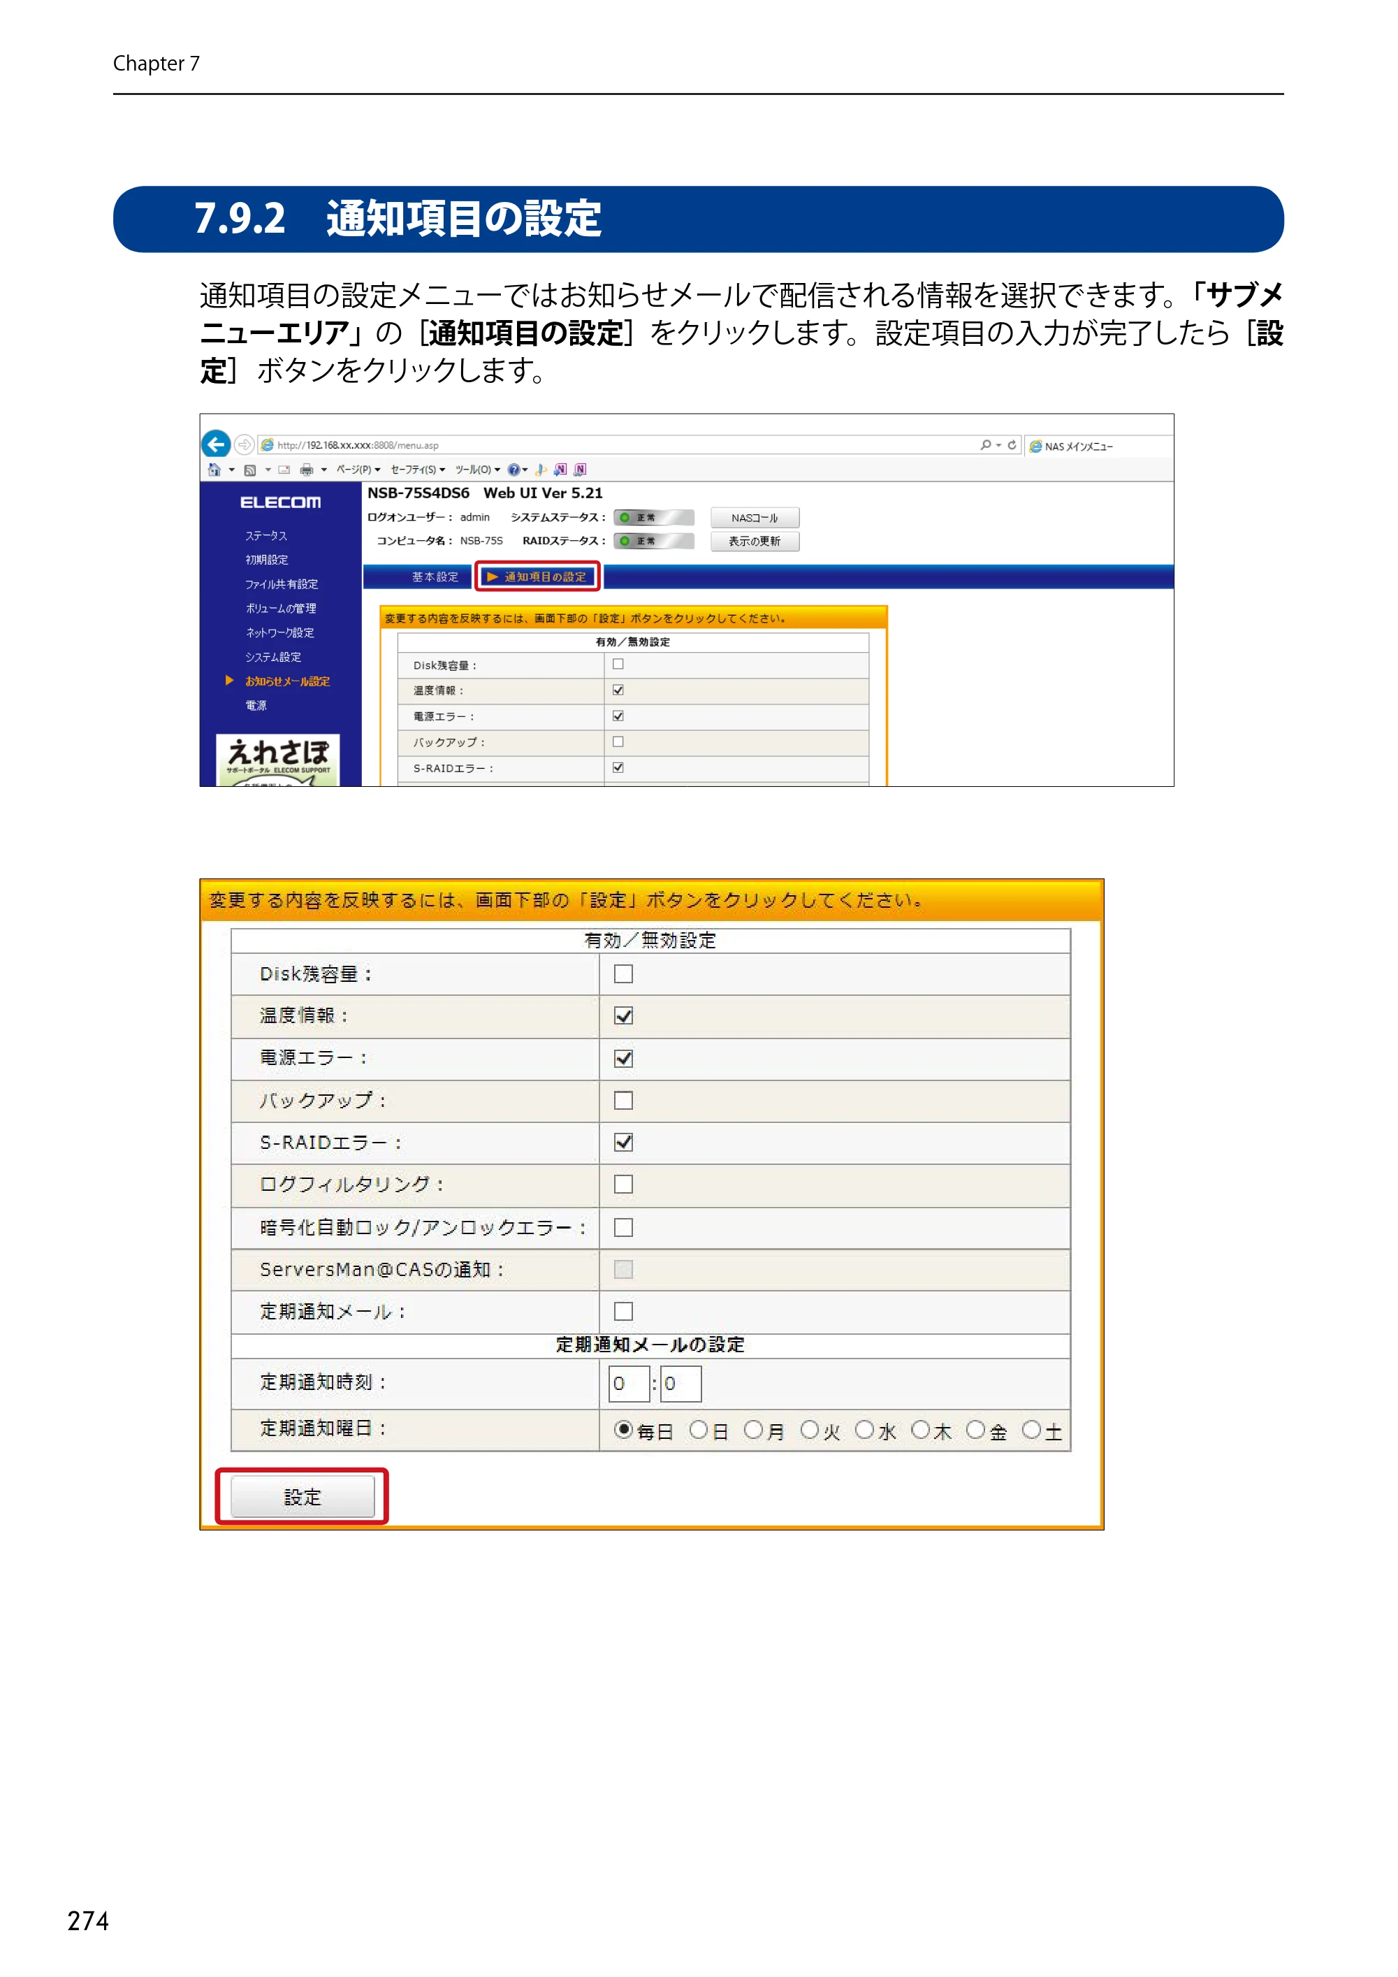Click the minute field of 定期通知時刻
Viewport: 1398px width, 1977px height.
(x=681, y=1384)
